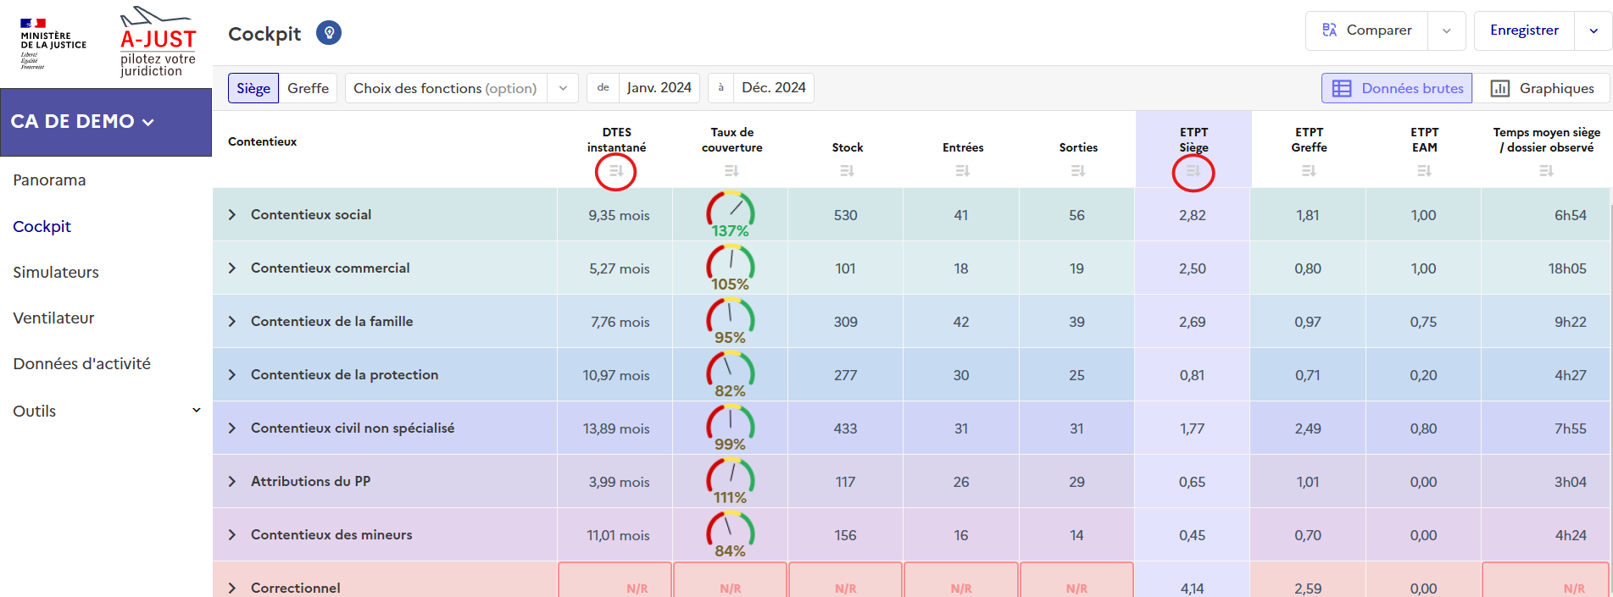Click the Janv. 2024 start date field
The height and width of the screenshot is (597, 1613).
[x=659, y=88]
